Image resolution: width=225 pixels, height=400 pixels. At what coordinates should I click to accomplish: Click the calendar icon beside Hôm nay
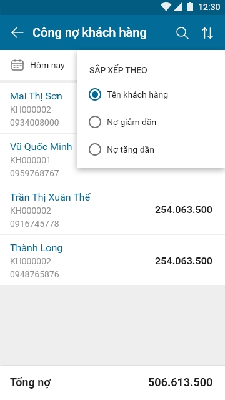point(17,65)
